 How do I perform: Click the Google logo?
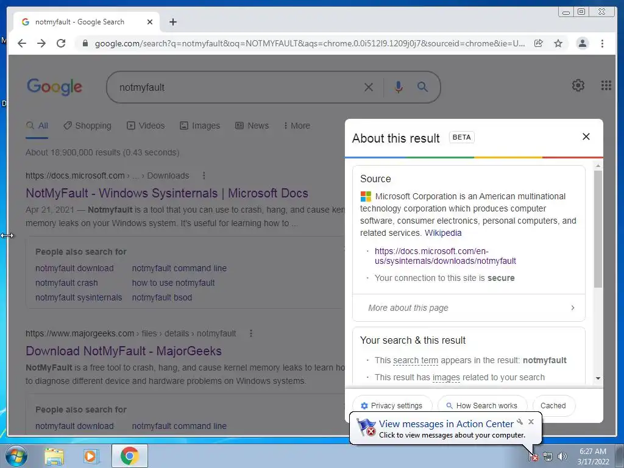click(x=54, y=87)
